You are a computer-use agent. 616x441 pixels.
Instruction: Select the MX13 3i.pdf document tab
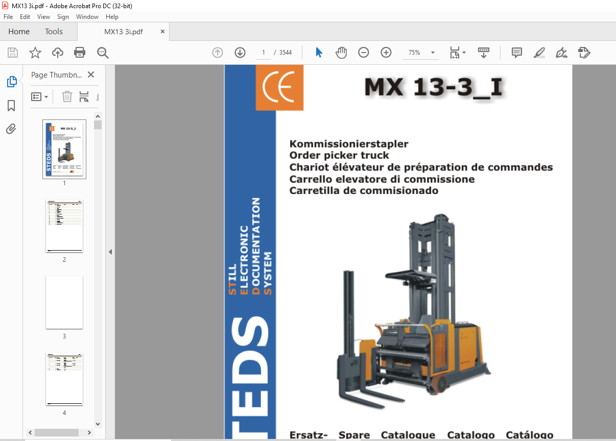[x=124, y=32]
